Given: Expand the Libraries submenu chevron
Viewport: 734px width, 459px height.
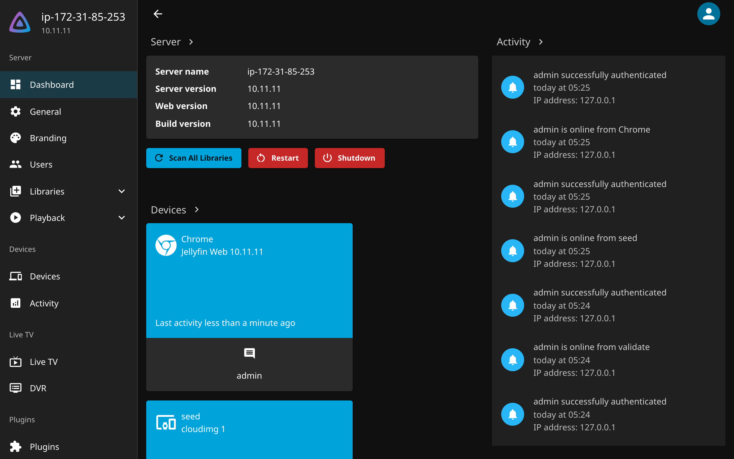Looking at the screenshot, I should (122, 191).
